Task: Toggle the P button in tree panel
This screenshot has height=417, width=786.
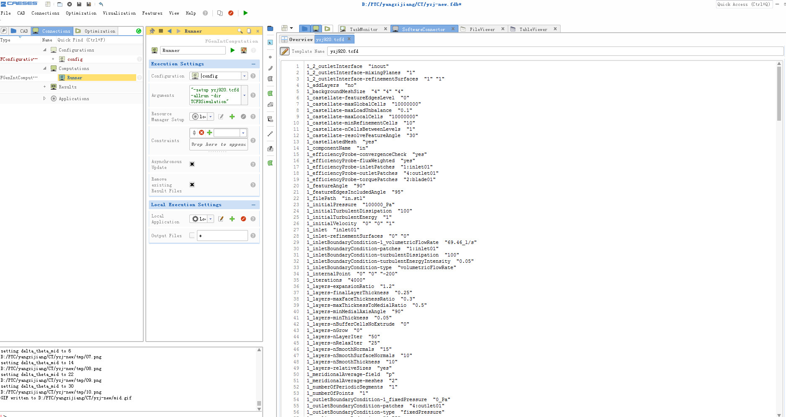Action: click(4, 31)
